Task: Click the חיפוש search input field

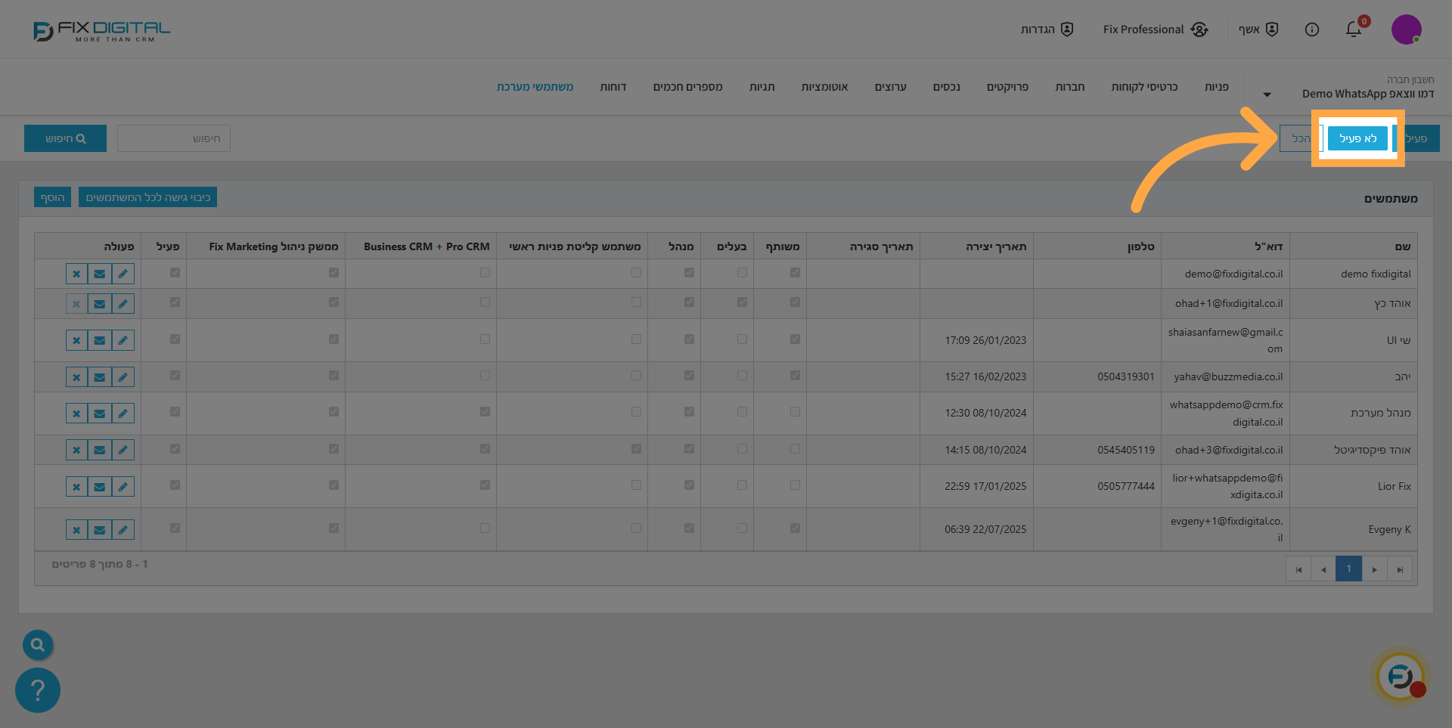Action: (174, 138)
